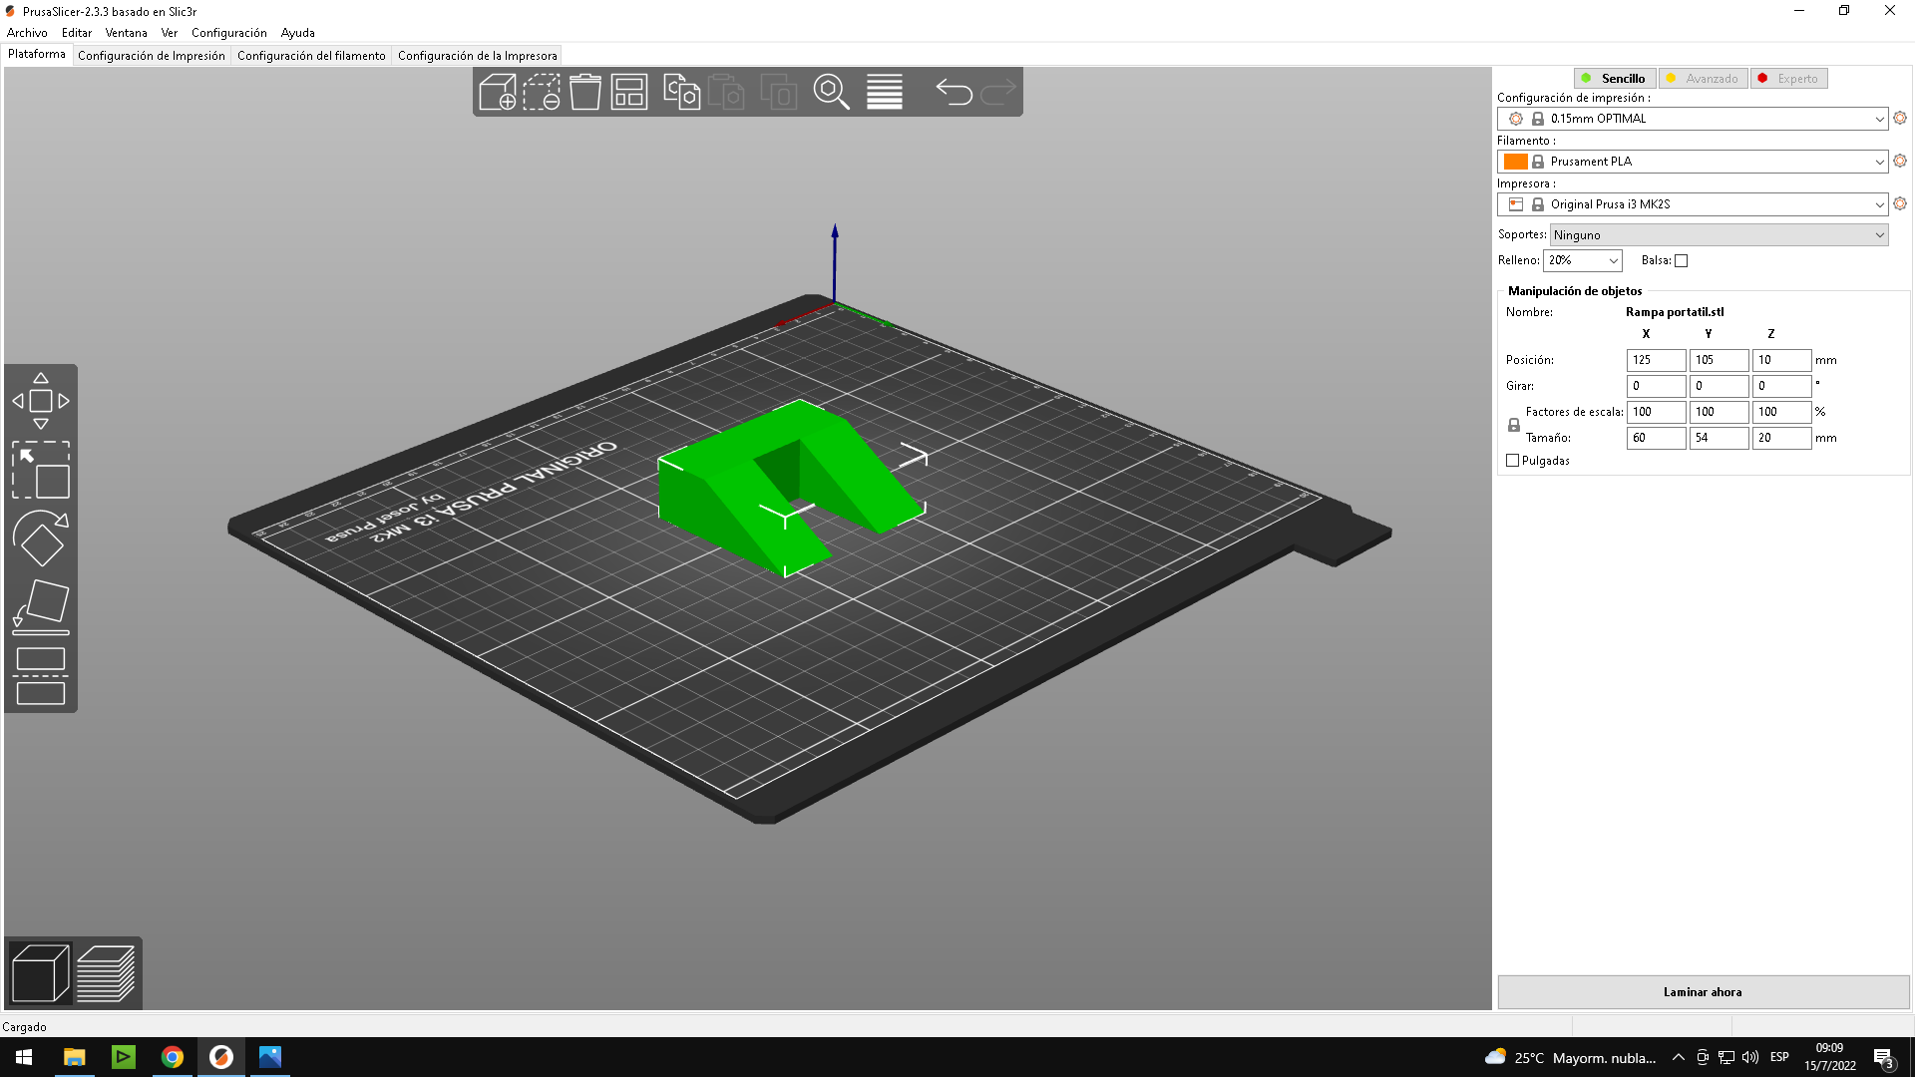Select the Rotate tool
The image size is (1915, 1077).
pos(41,538)
